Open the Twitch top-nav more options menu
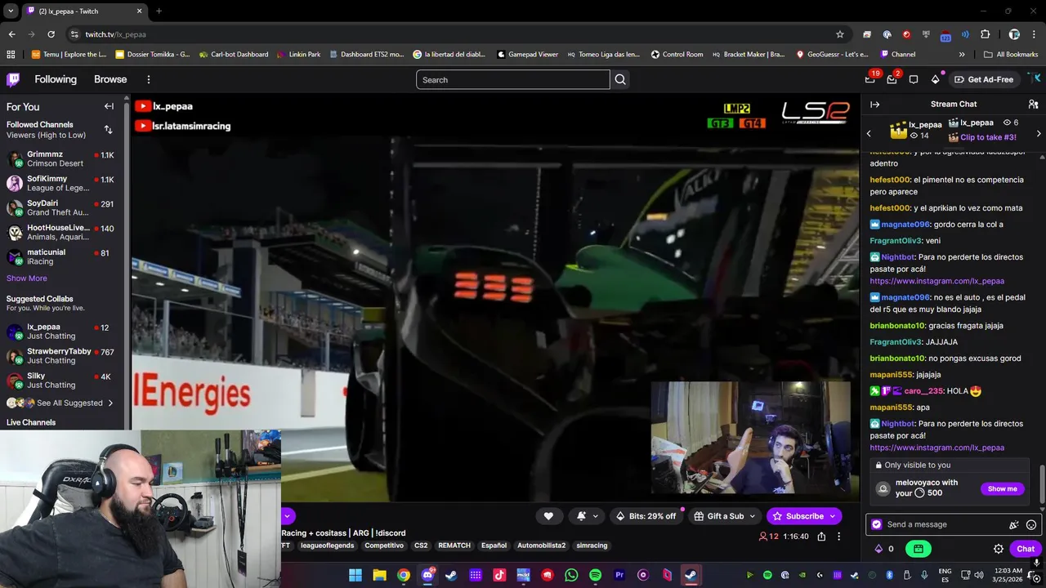Image resolution: width=1046 pixels, height=588 pixels. (149, 79)
